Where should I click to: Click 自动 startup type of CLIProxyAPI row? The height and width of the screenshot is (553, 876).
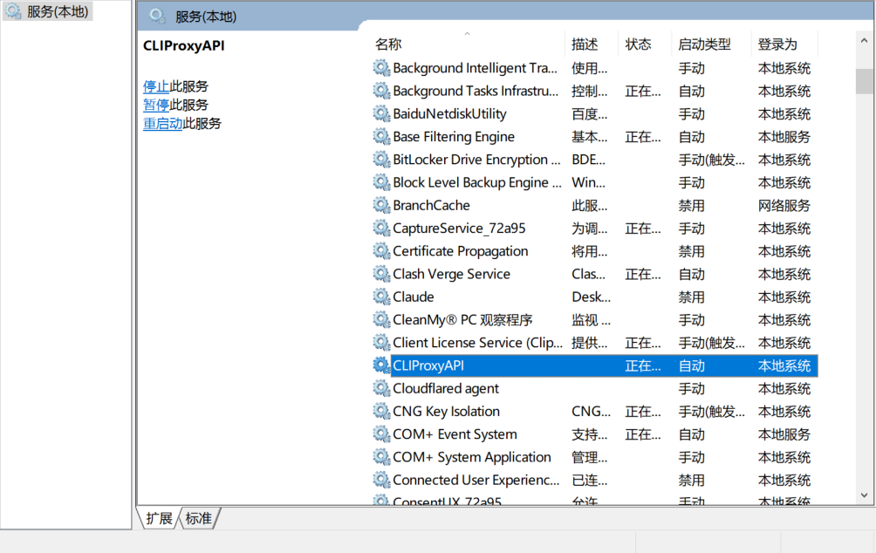pos(691,365)
